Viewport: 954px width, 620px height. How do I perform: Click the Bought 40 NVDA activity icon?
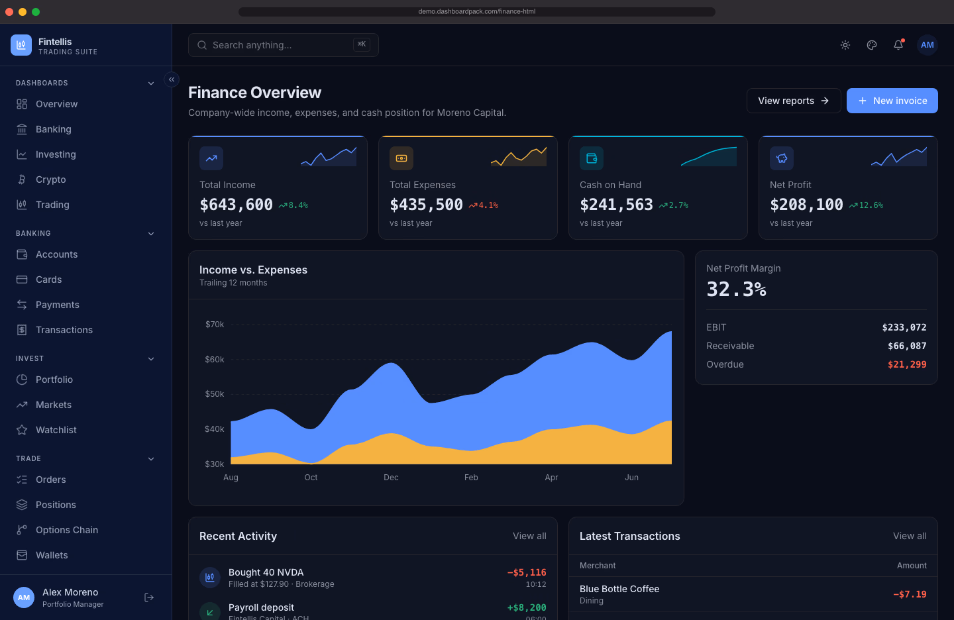210,578
